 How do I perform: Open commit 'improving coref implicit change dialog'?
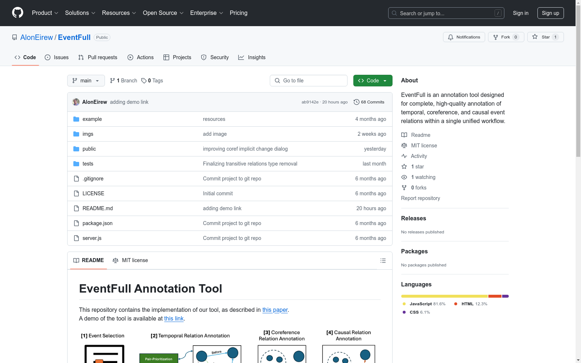pyautogui.click(x=245, y=149)
